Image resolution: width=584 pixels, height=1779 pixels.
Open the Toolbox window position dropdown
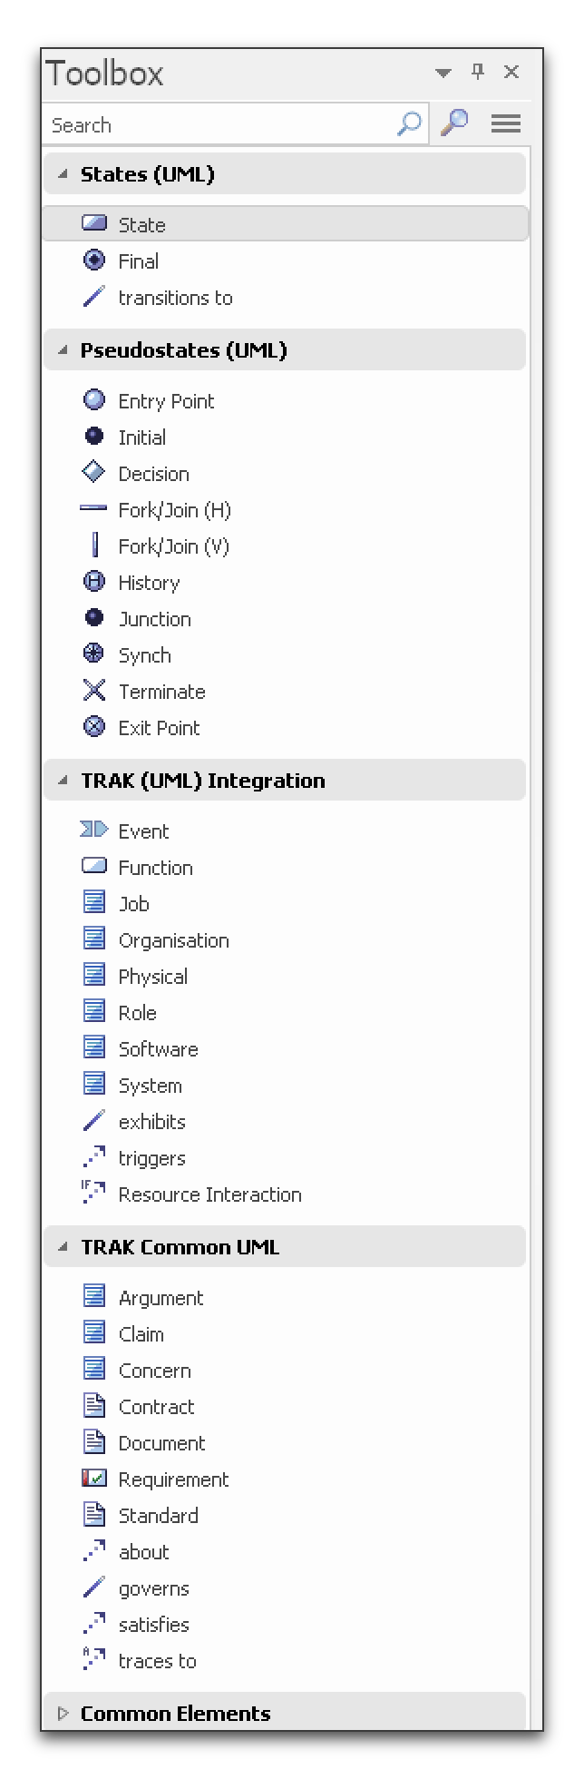coord(443,73)
